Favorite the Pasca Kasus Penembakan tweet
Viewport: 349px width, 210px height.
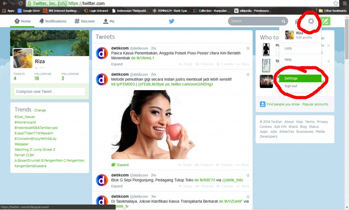click(225, 64)
